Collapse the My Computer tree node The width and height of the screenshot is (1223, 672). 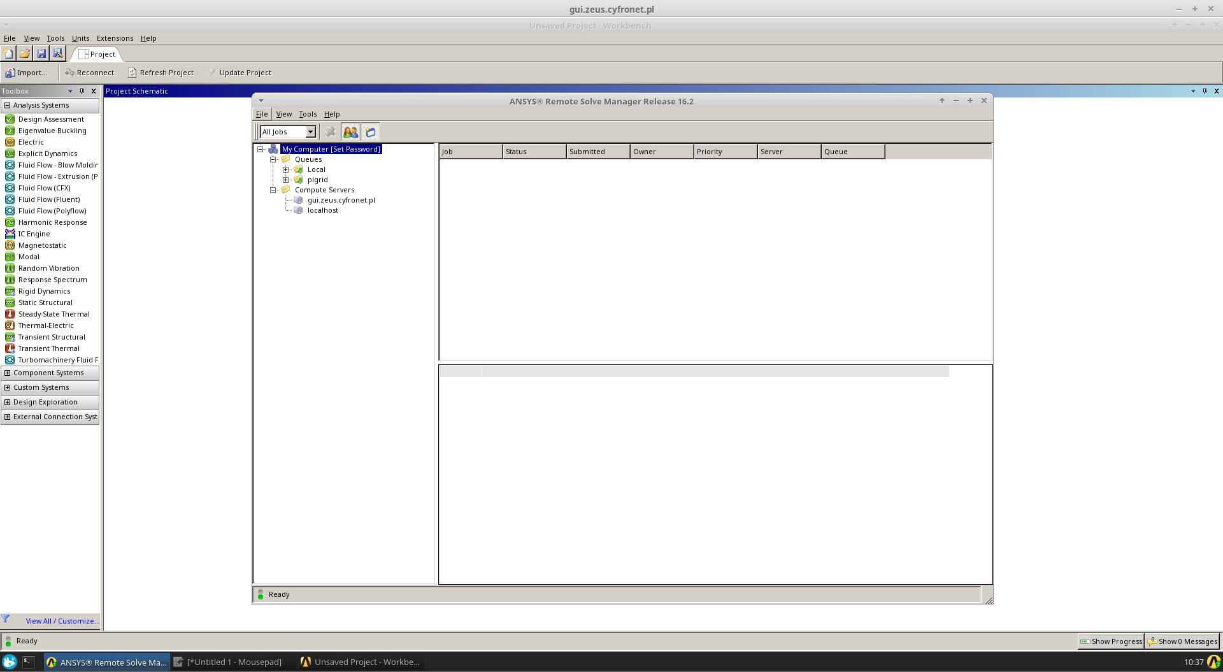click(260, 149)
